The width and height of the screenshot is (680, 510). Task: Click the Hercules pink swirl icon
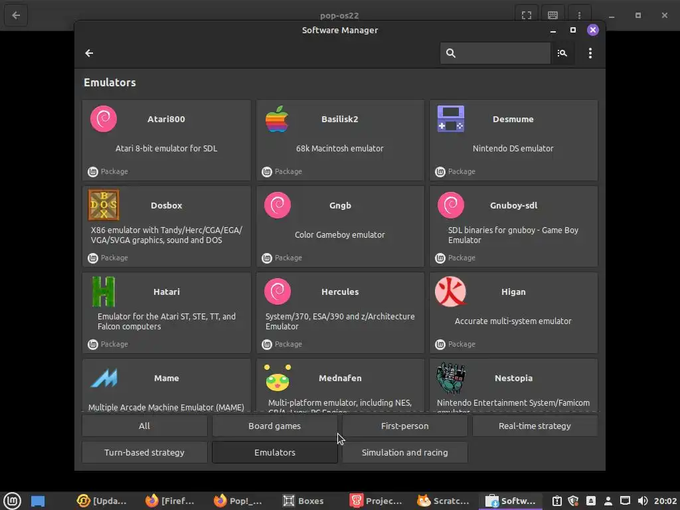(278, 292)
